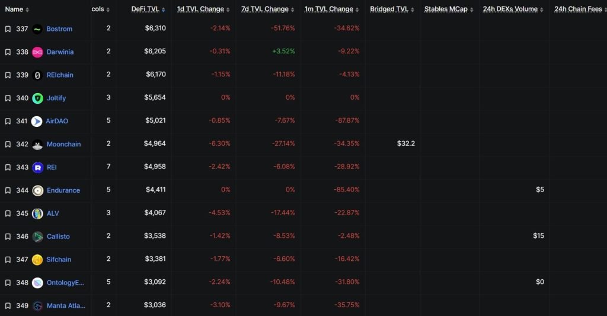Click the Callisto logo icon
The height and width of the screenshot is (316, 607).
pos(37,237)
